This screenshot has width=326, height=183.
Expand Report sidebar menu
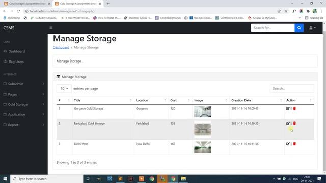(x=24, y=125)
